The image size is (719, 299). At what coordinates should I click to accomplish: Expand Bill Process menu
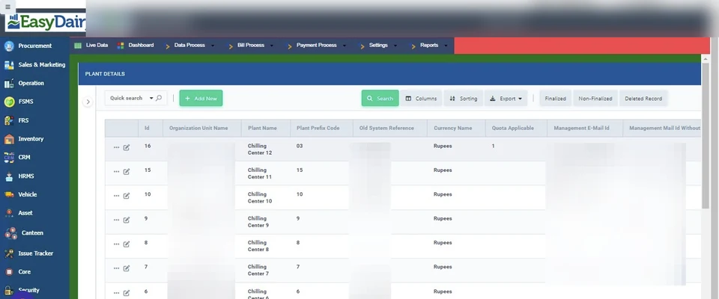252,46
